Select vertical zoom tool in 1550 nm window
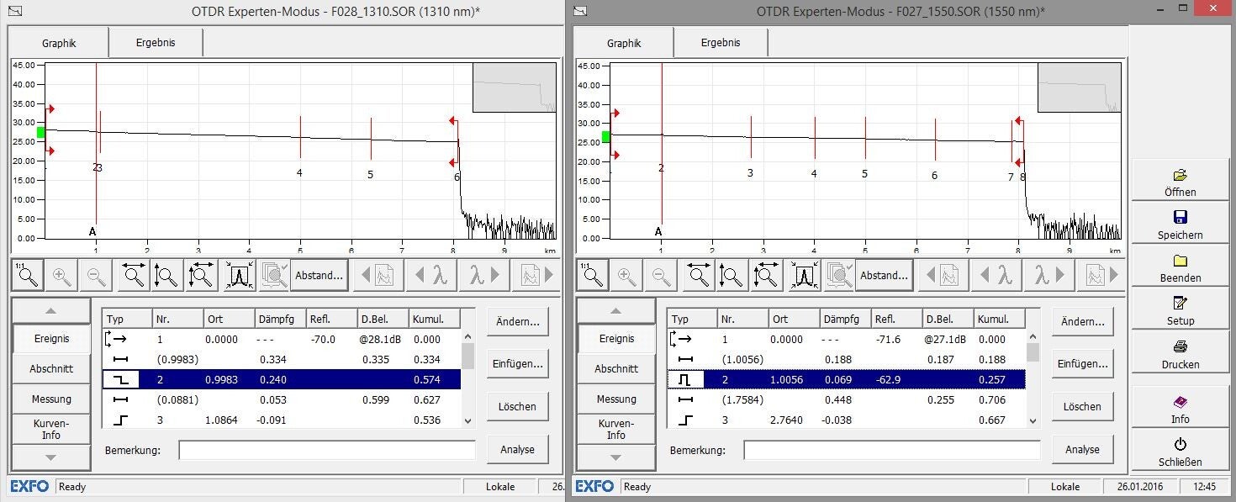 [x=732, y=275]
